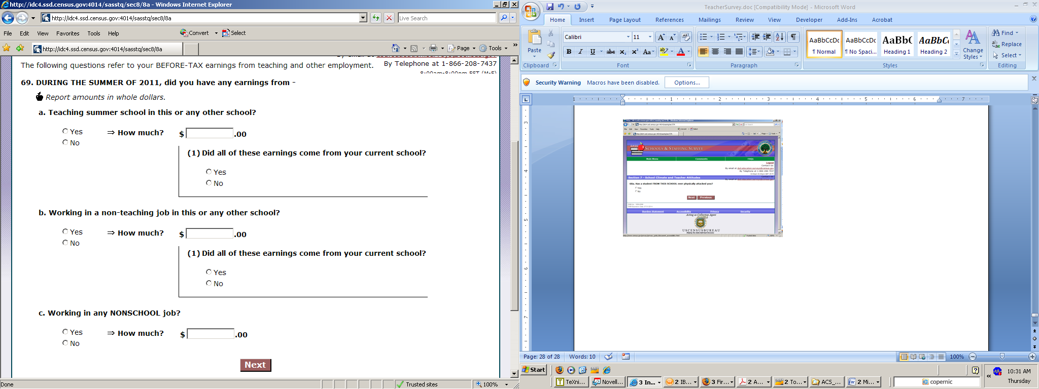The image size is (1039, 389).
Task: Click the Print icon in IE toolbar
Action: click(433, 48)
